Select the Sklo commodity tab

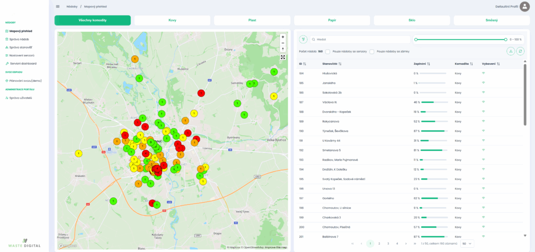pos(412,20)
